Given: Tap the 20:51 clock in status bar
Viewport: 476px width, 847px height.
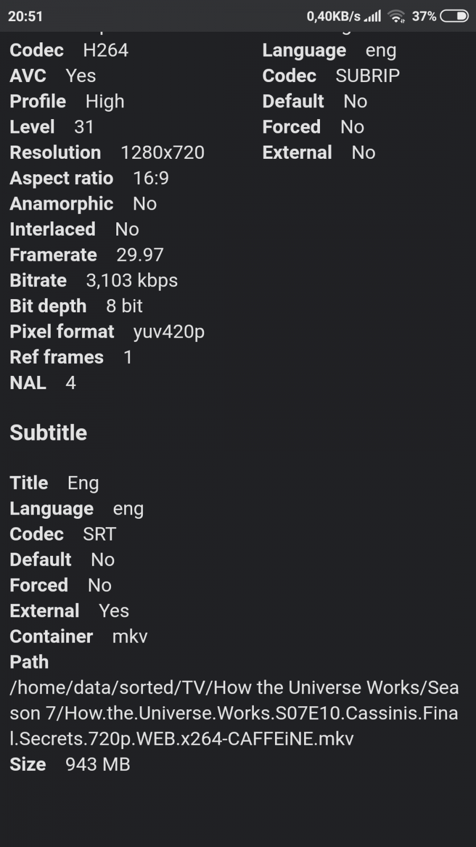Looking at the screenshot, I should pyautogui.click(x=25, y=16).
